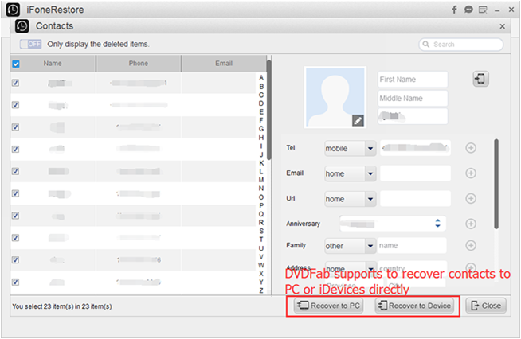Open the chat feedback icon
521x339 pixels.
468,10
